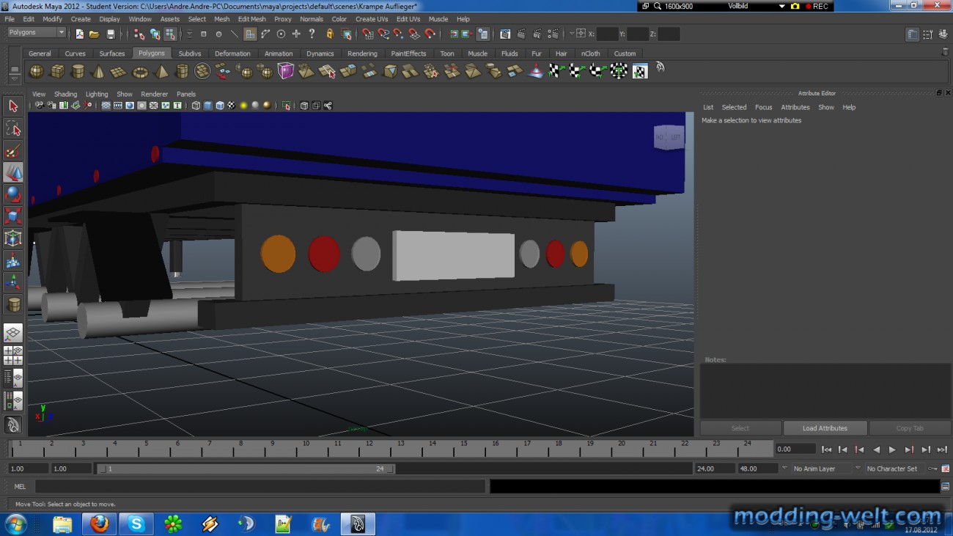Open the viewport Panels menu

tap(186, 94)
